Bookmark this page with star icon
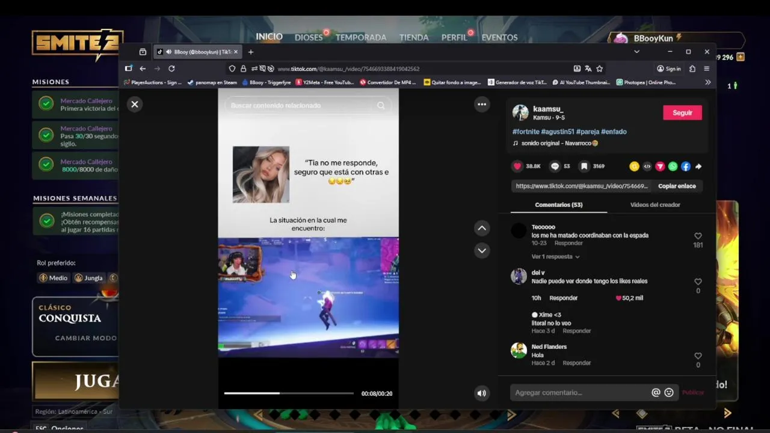The width and height of the screenshot is (770, 433). click(599, 69)
